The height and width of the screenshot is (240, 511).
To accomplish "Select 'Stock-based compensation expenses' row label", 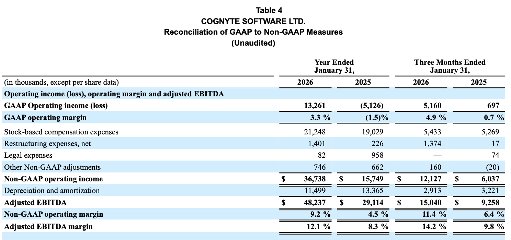I will coord(61,132).
